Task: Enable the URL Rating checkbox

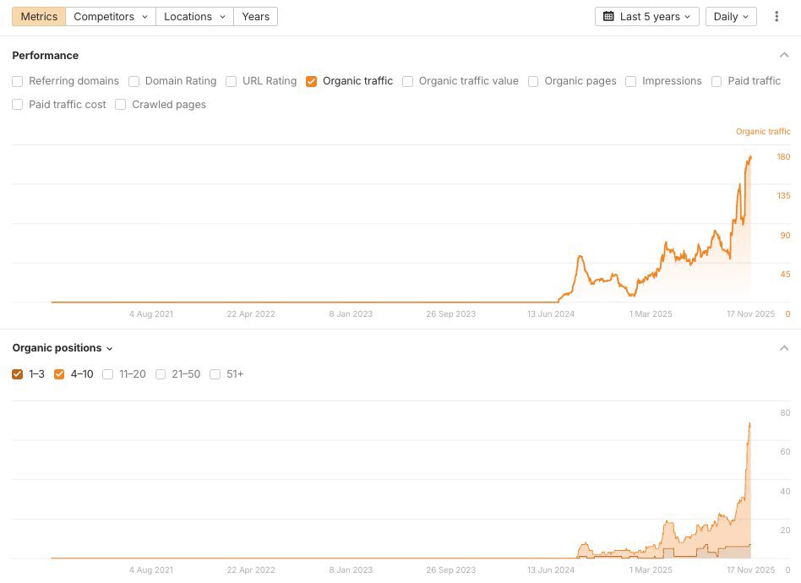Action: point(231,81)
